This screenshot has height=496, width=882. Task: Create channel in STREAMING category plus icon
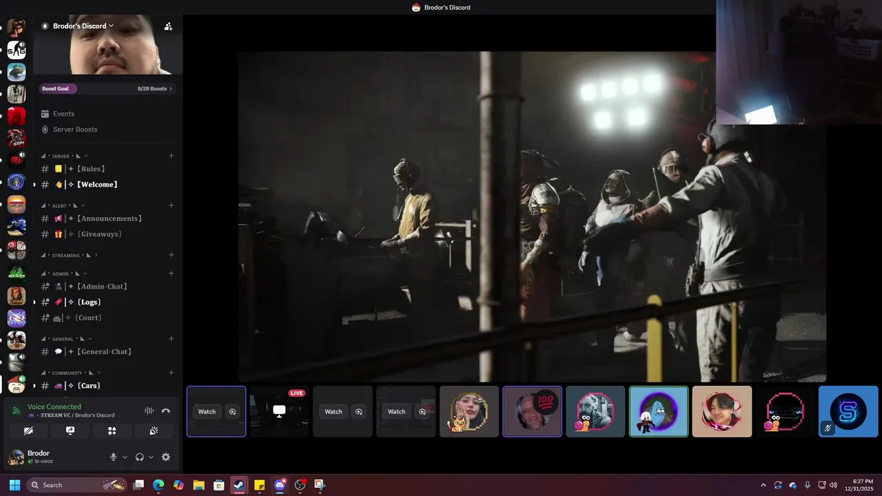click(x=171, y=256)
